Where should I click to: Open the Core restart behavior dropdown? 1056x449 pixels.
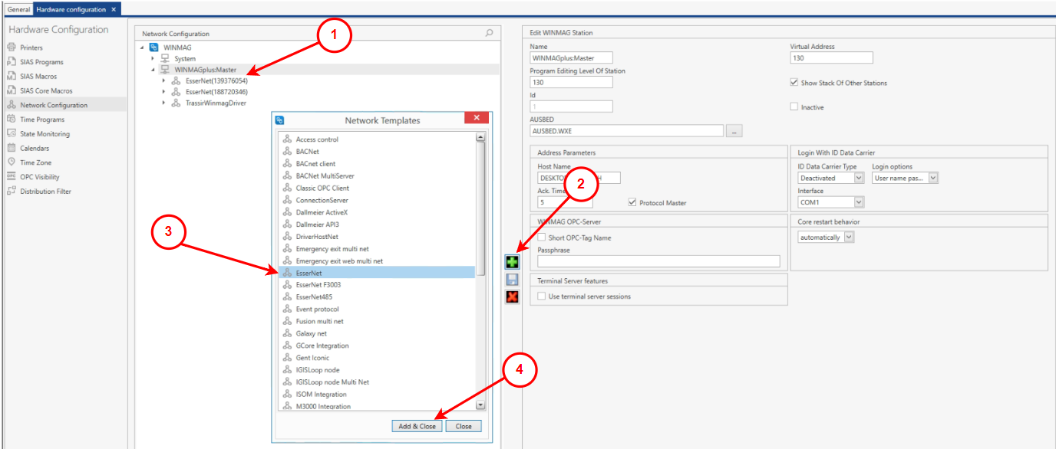pyautogui.click(x=826, y=238)
